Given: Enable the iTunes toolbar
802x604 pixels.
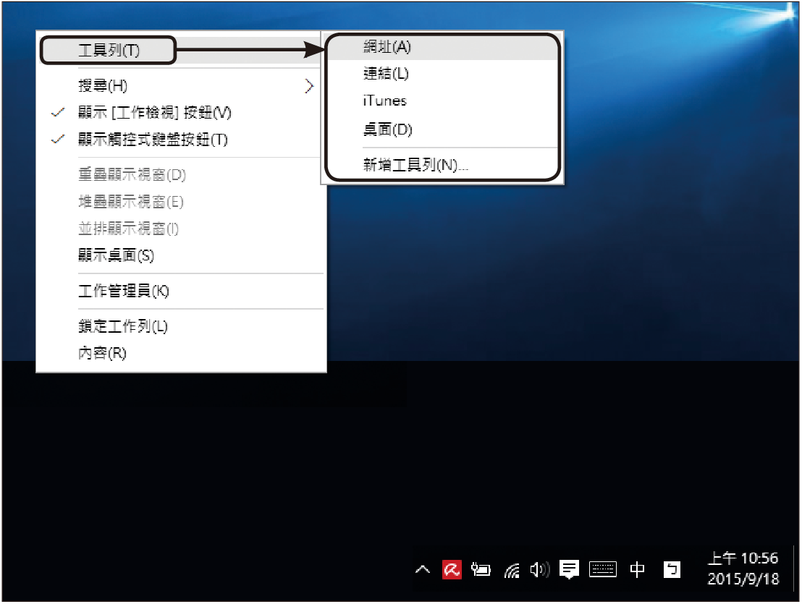Looking at the screenshot, I should pyautogui.click(x=442, y=101).
